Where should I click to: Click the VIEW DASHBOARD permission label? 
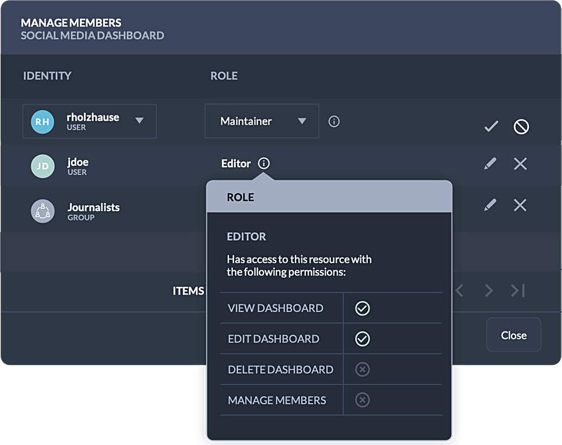276,308
